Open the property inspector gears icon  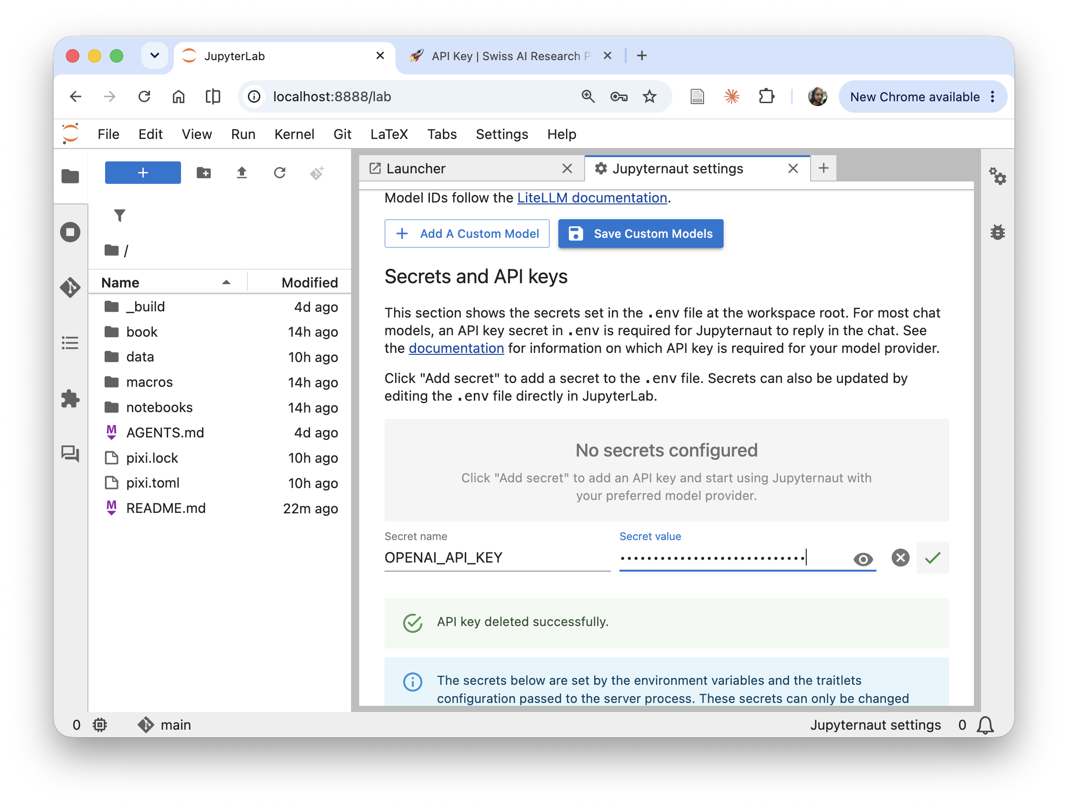click(997, 176)
